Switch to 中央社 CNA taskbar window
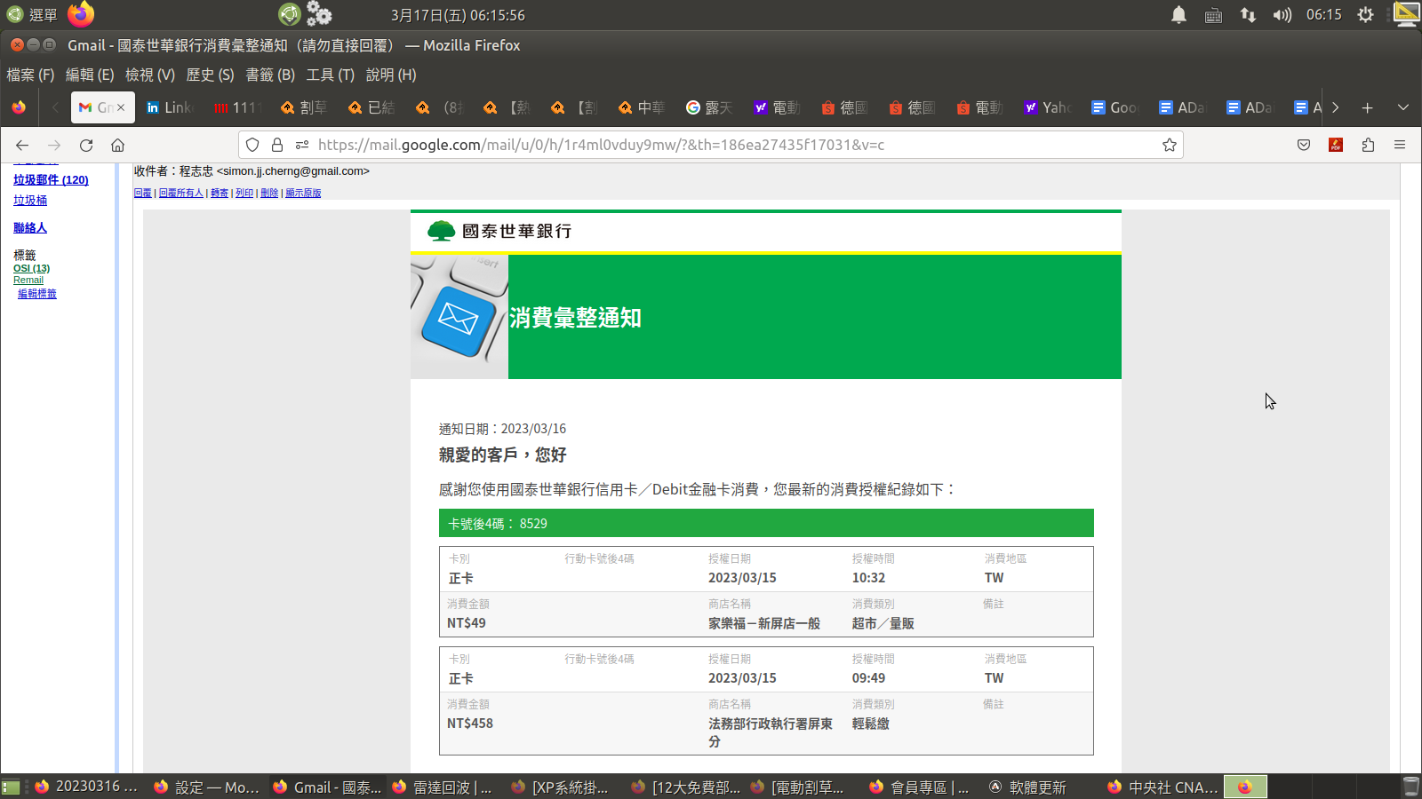1422x799 pixels. click(x=1162, y=787)
